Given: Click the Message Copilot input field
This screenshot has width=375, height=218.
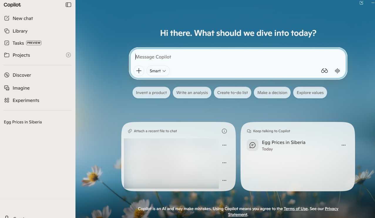Looking at the screenshot, I should click(x=238, y=57).
